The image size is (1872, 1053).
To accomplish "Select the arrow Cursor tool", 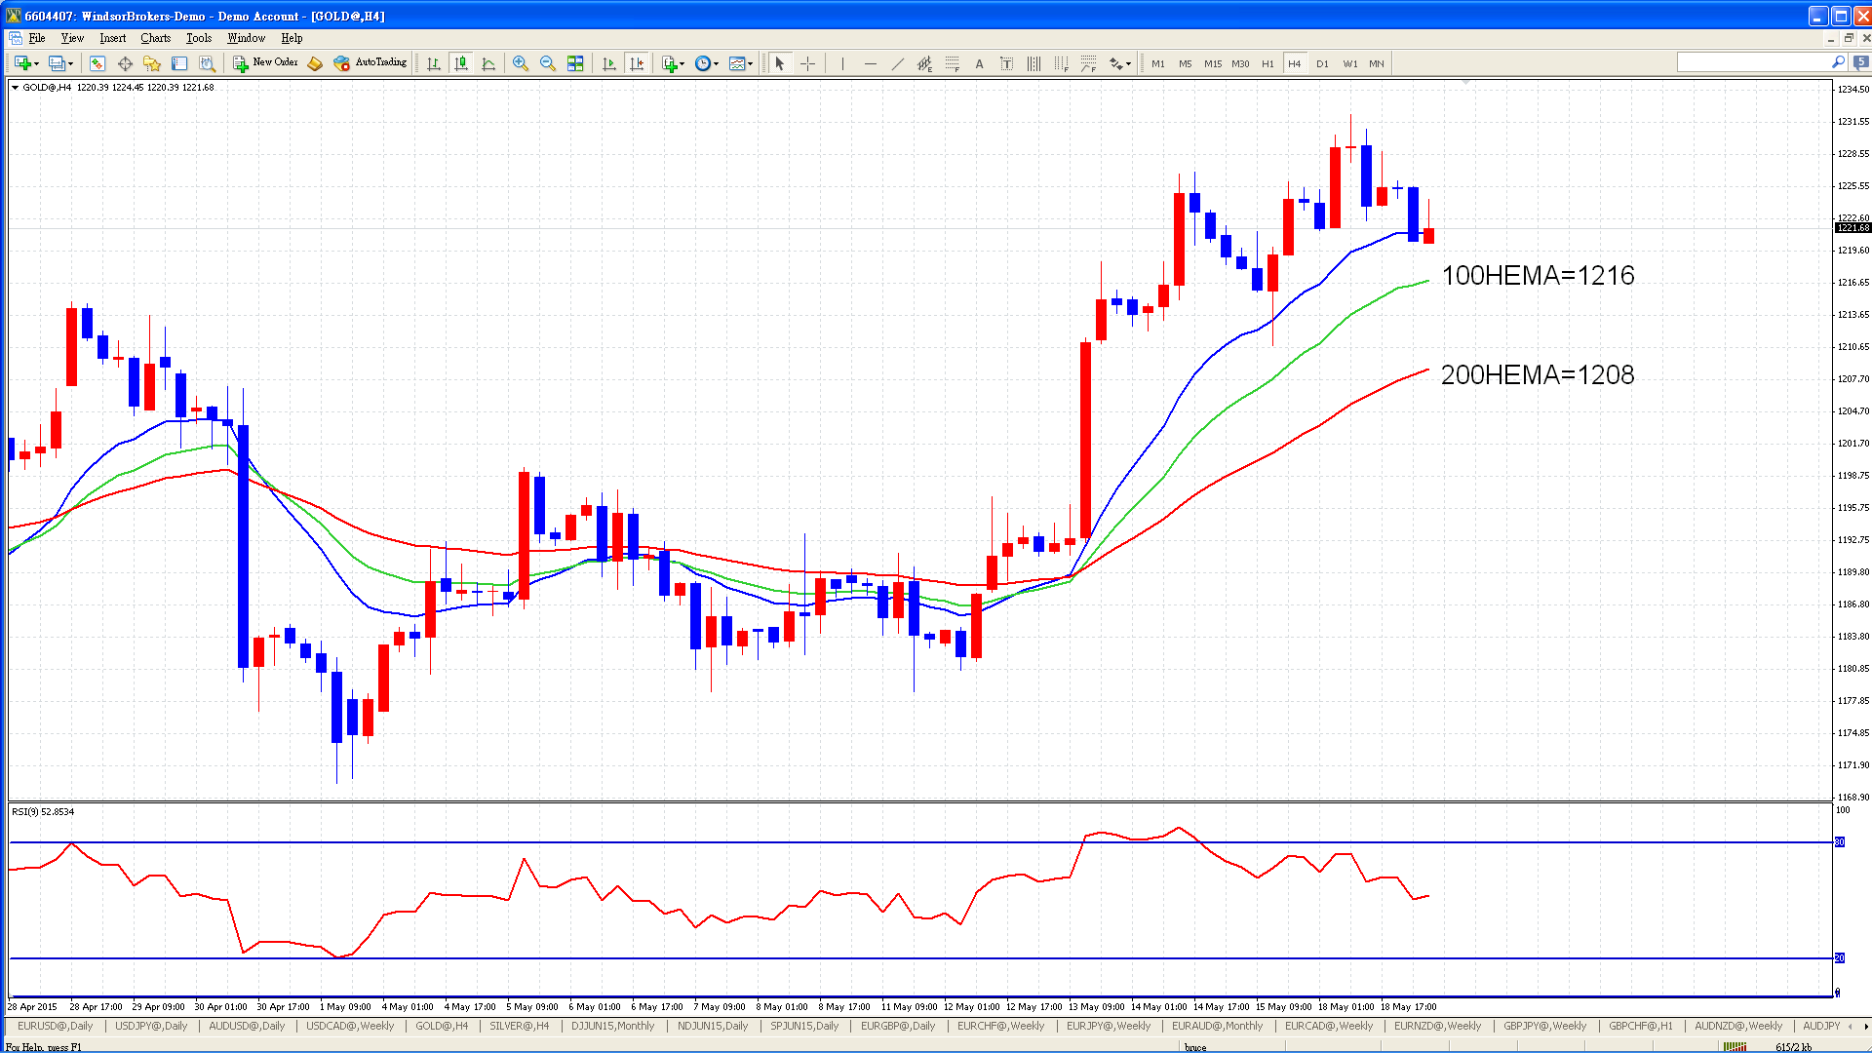I will coord(779,63).
